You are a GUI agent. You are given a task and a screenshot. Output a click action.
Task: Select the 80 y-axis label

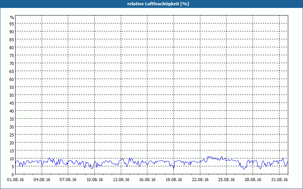click(x=12, y=48)
